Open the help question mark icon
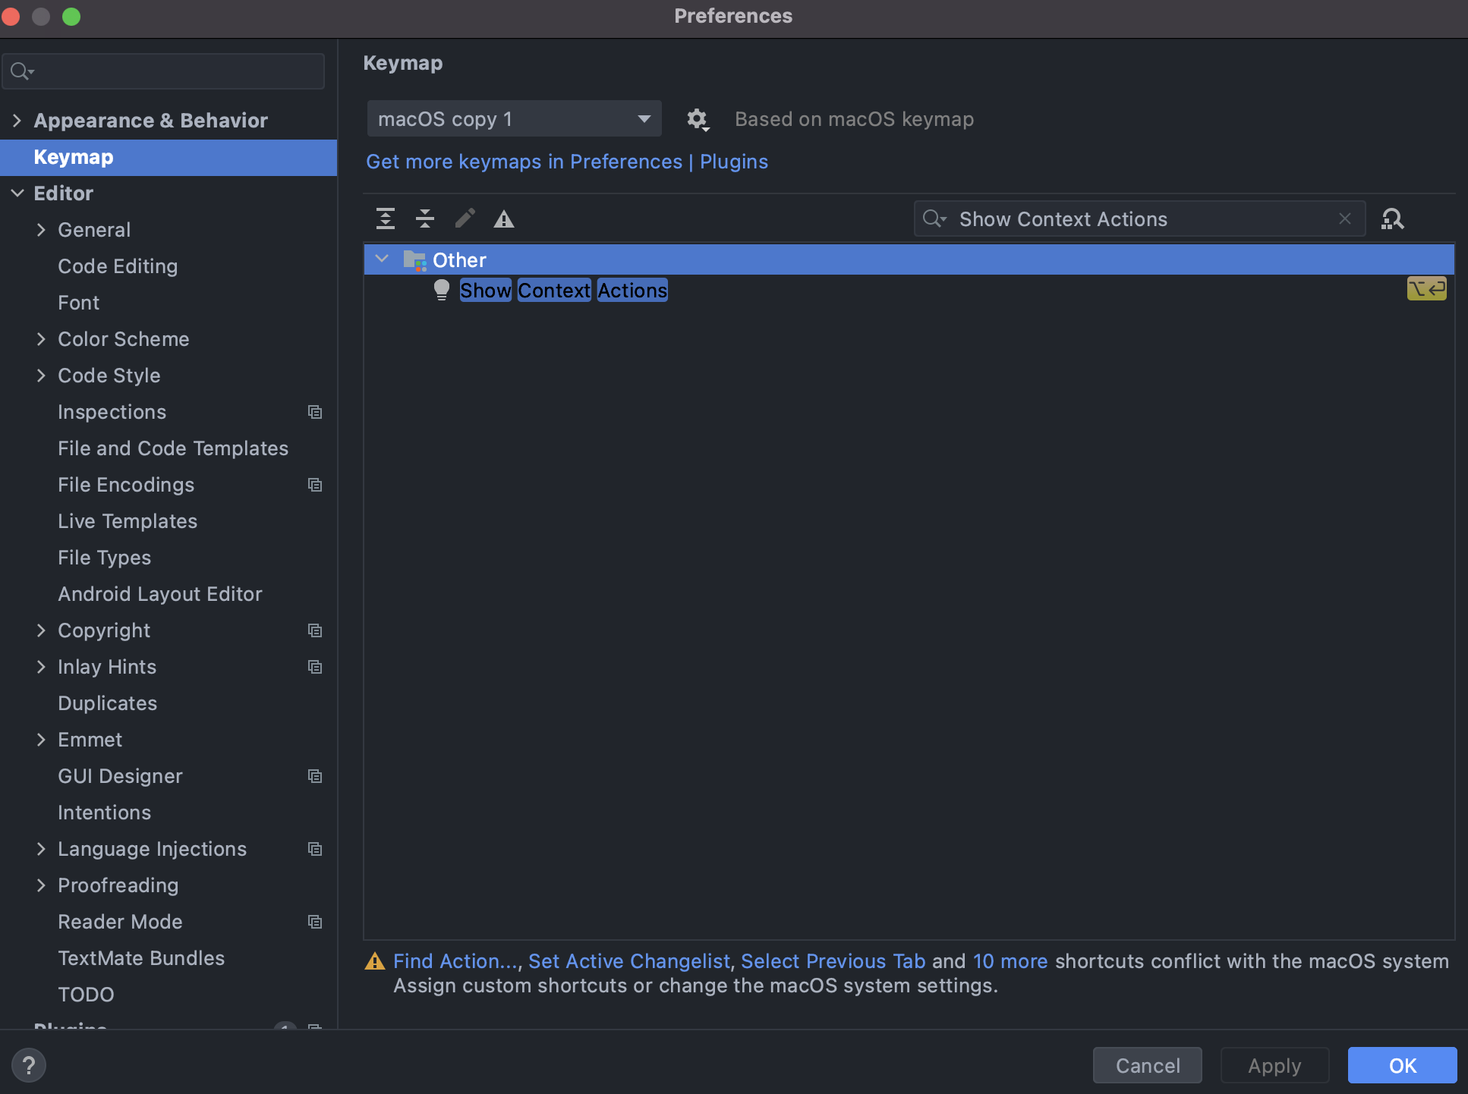The width and height of the screenshot is (1468, 1094). (x=29, y=1065)
